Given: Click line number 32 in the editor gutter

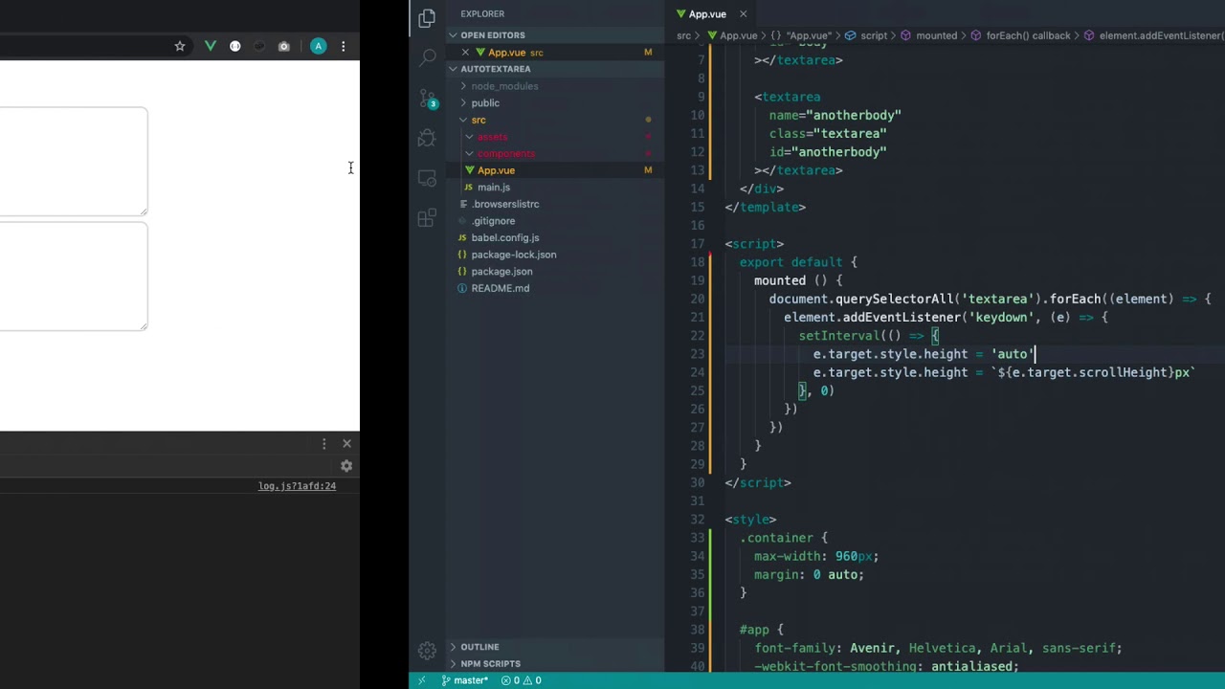Looking at the screenshot, I should pyautogui.click(x=698, y=520).
